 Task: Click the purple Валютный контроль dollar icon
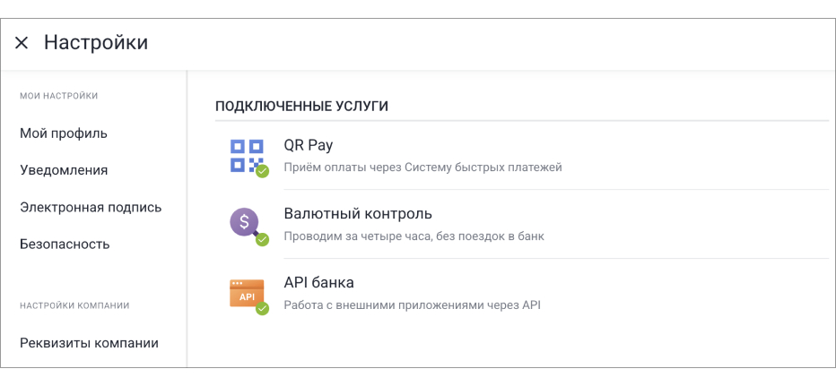245,222
